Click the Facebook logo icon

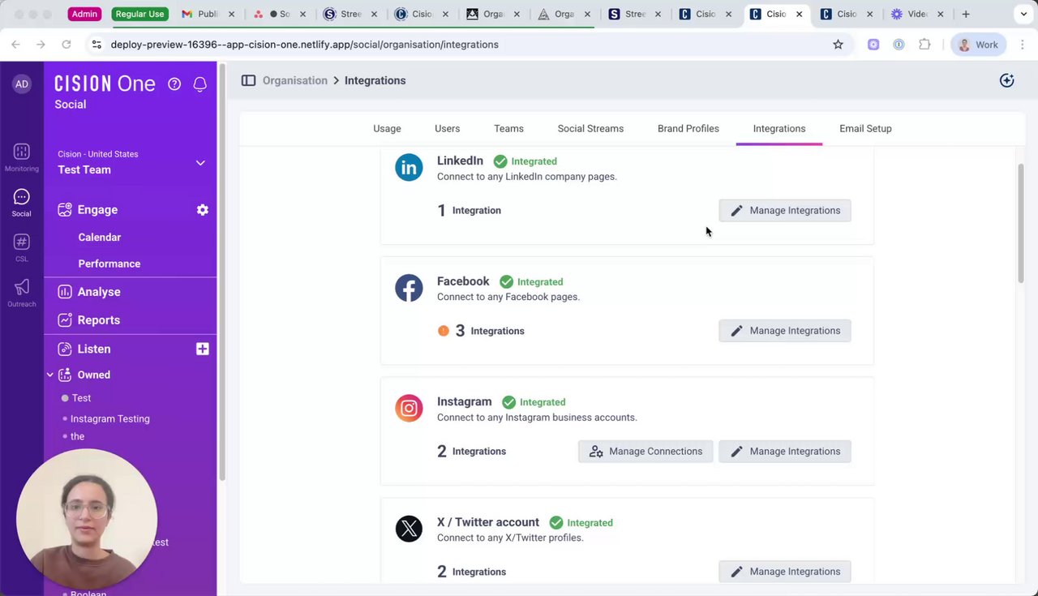tap(409, 288)
